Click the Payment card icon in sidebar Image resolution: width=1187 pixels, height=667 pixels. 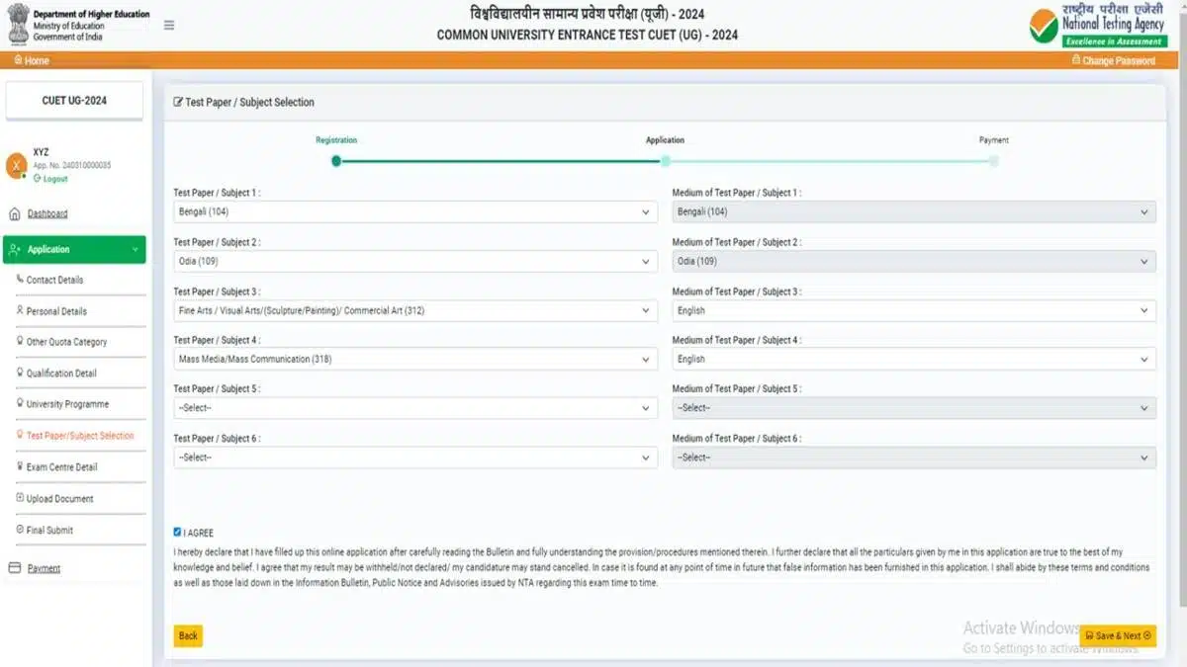(x=15, y=568)
